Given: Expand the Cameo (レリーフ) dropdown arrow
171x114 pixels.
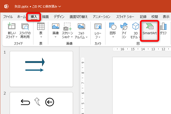Looking at the screenshot, I should tap(100, 37).
